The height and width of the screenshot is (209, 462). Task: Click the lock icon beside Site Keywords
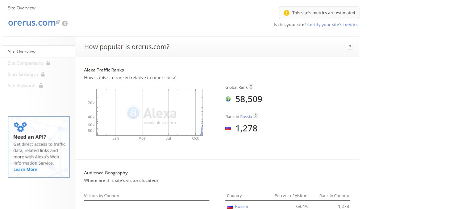41,86
